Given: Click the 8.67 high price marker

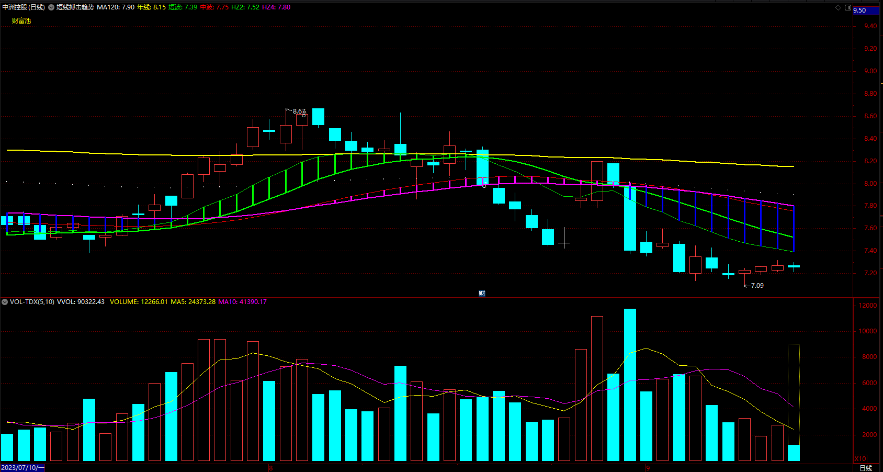Looking at the screenshot, I should point(299,111).
